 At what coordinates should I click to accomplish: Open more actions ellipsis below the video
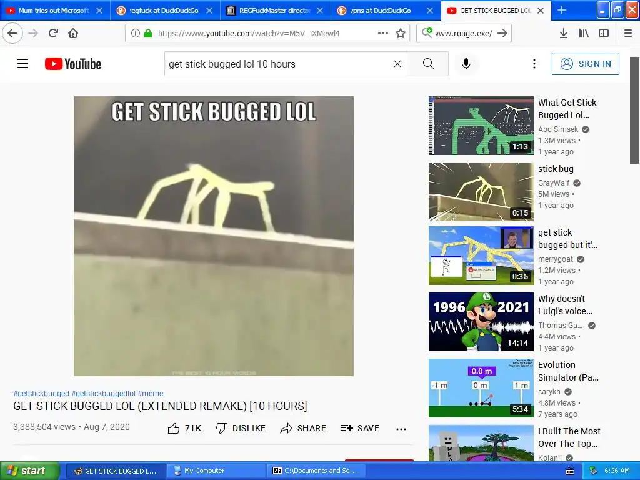click(401, 429)
